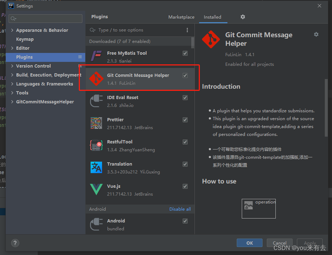Open the plugins gear menu beside Installed
Image resolution: width=332 pixels, height=255 pixels.
[x=243, y=17]
